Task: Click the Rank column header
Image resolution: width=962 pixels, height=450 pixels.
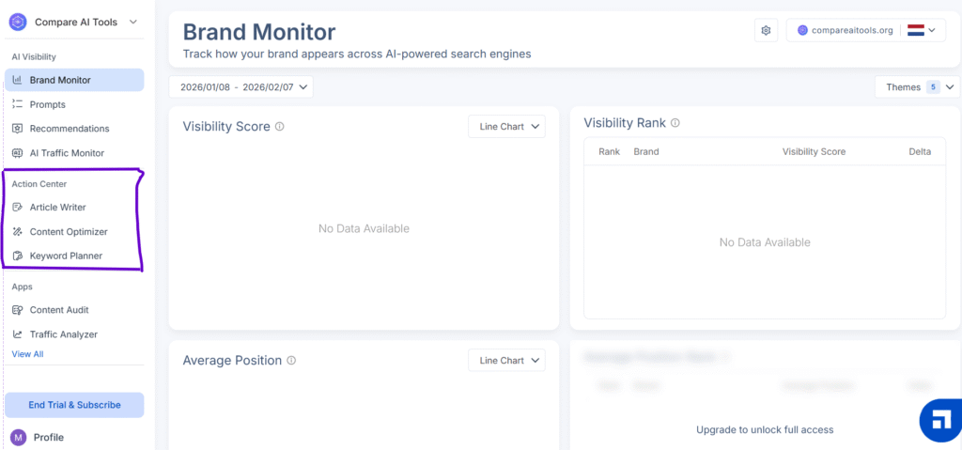Action: 609,151
